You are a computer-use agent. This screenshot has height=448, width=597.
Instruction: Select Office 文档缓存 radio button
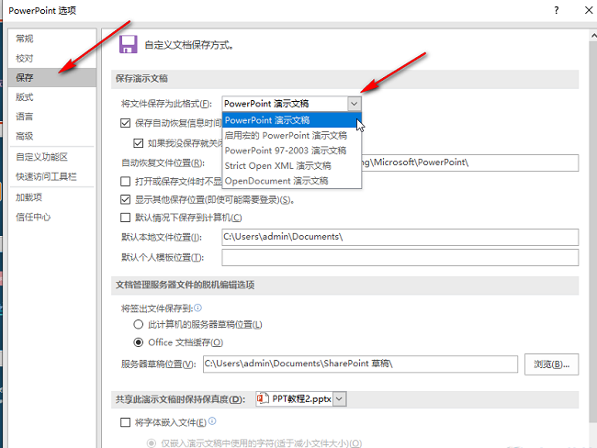[138, 342]
